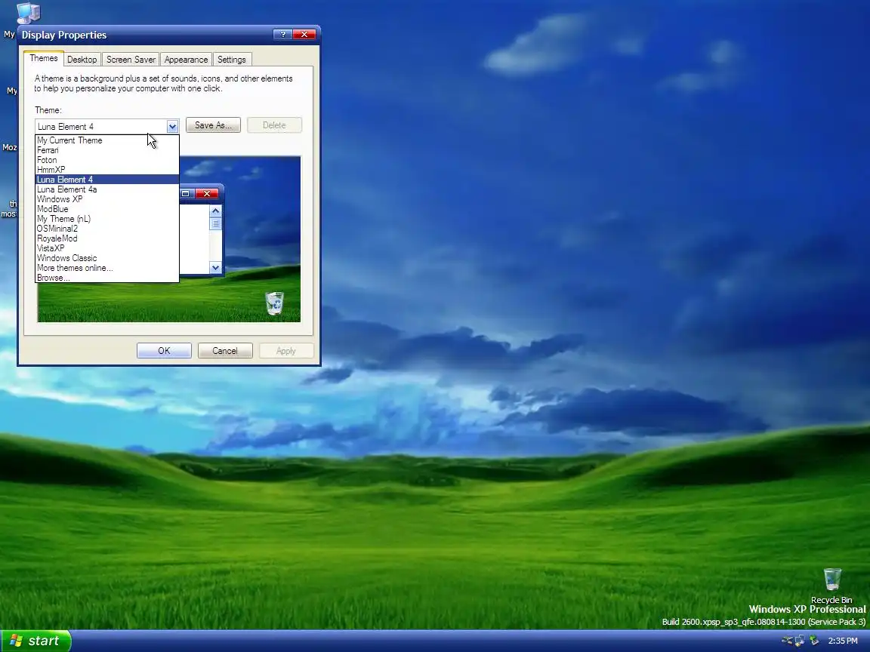Click the preview Recycle Bin icon
Image resolution: width=870 pixels, height=652 pixels.
click(x=275, y=303)
